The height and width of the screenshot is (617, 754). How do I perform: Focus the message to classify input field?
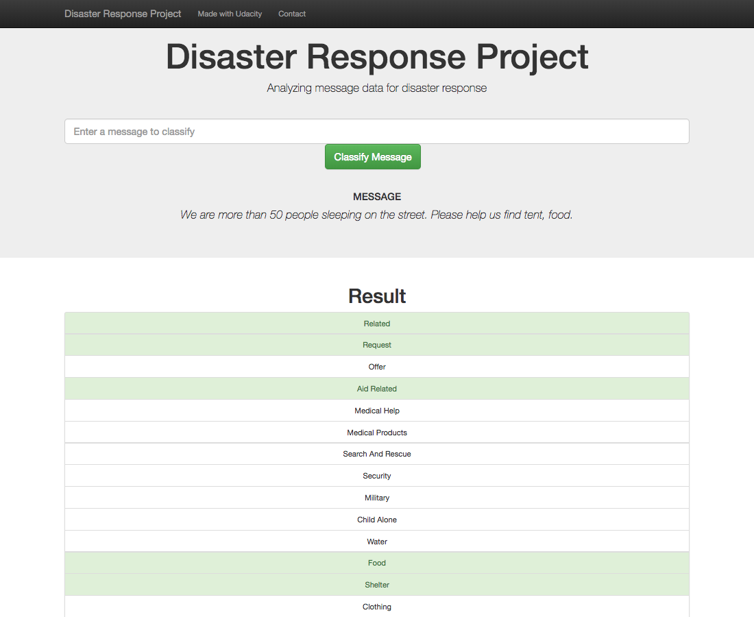376,132
